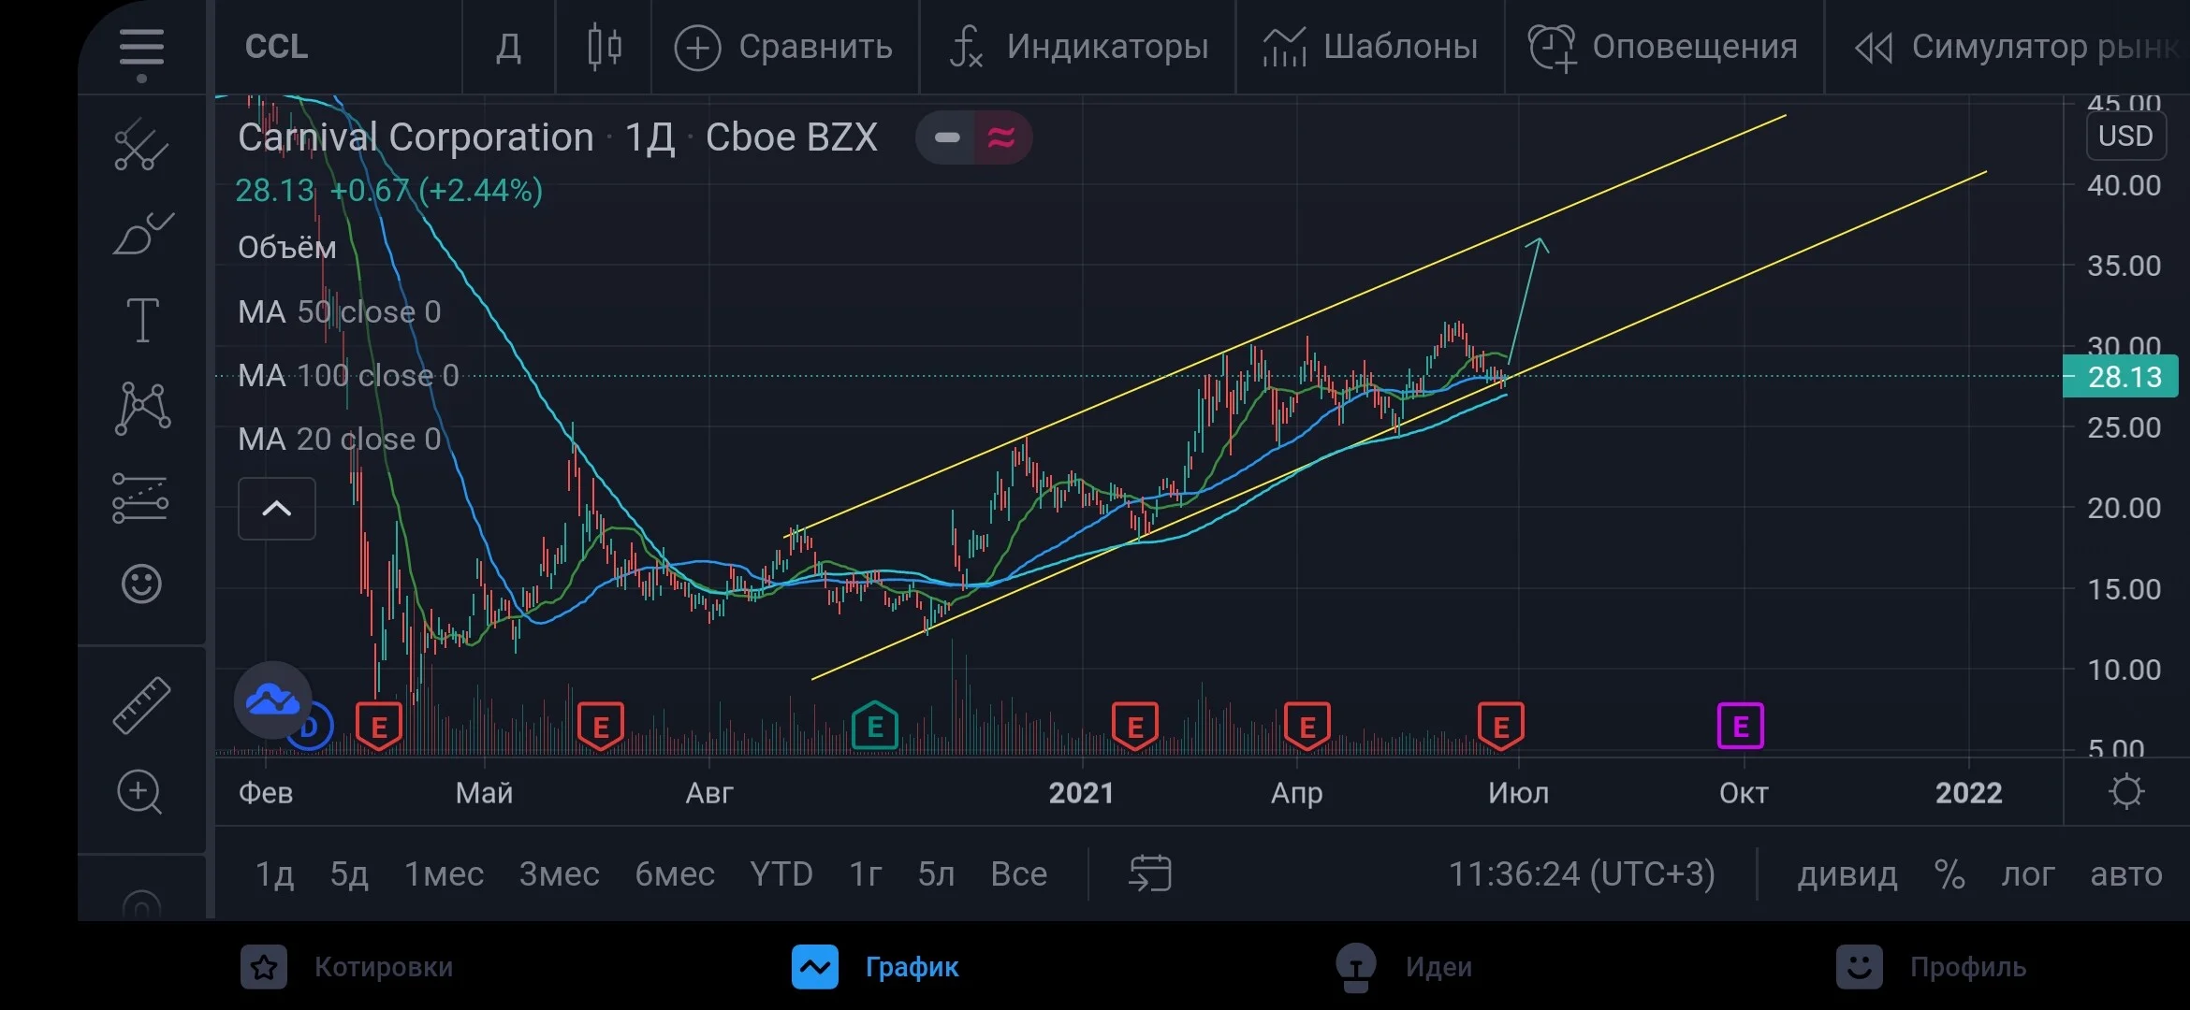Open the green earnings marker near Aug
The height and width of the screenshot is (1010, 2190).
pos(875,726)
